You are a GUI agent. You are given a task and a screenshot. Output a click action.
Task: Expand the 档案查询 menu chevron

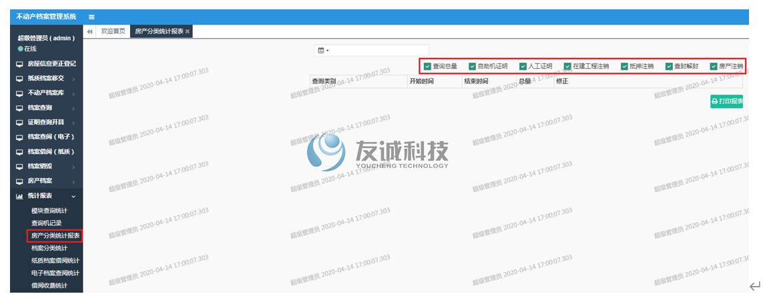[x=73, y=108]
